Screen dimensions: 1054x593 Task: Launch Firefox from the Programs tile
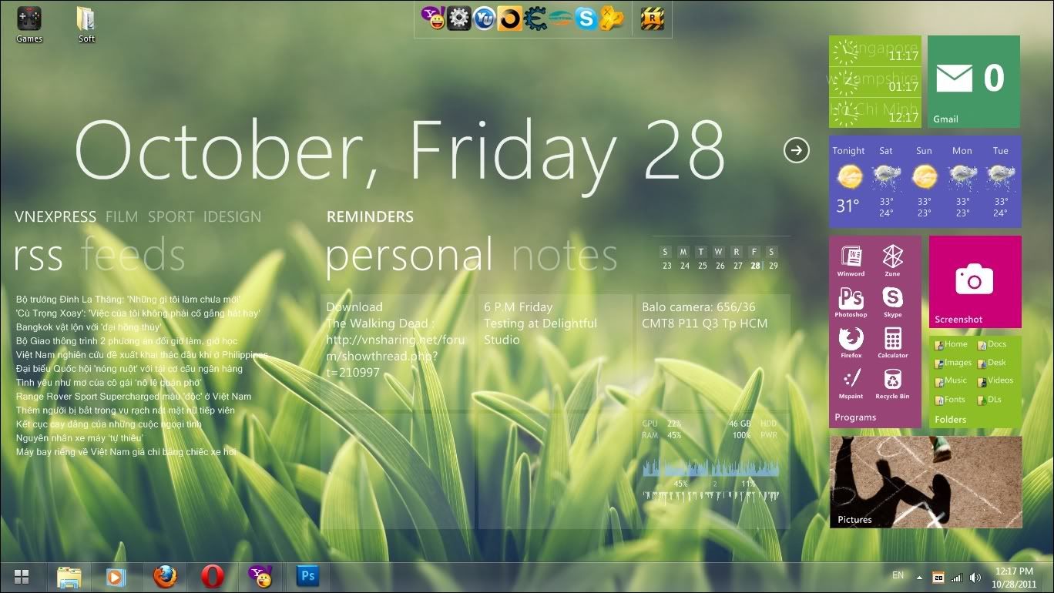pos(851,343)
